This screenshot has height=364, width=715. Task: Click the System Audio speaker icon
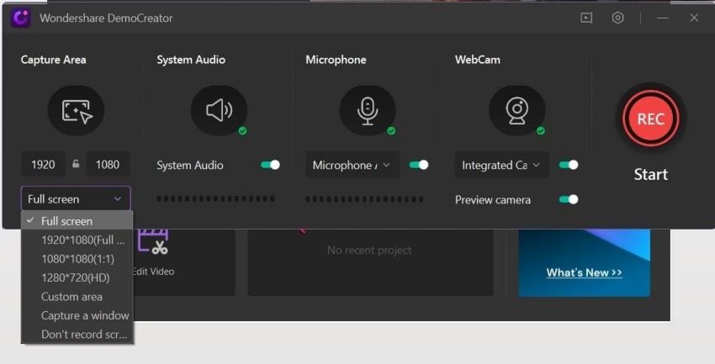click(x=219, y=111)
